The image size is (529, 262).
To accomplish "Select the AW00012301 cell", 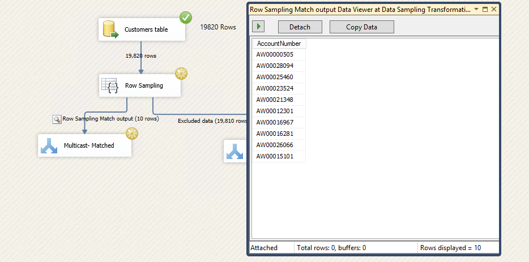I will click(275, 111).
